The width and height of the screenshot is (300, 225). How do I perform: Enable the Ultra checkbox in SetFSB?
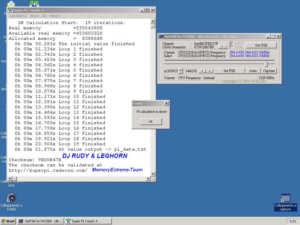(231, 47)
